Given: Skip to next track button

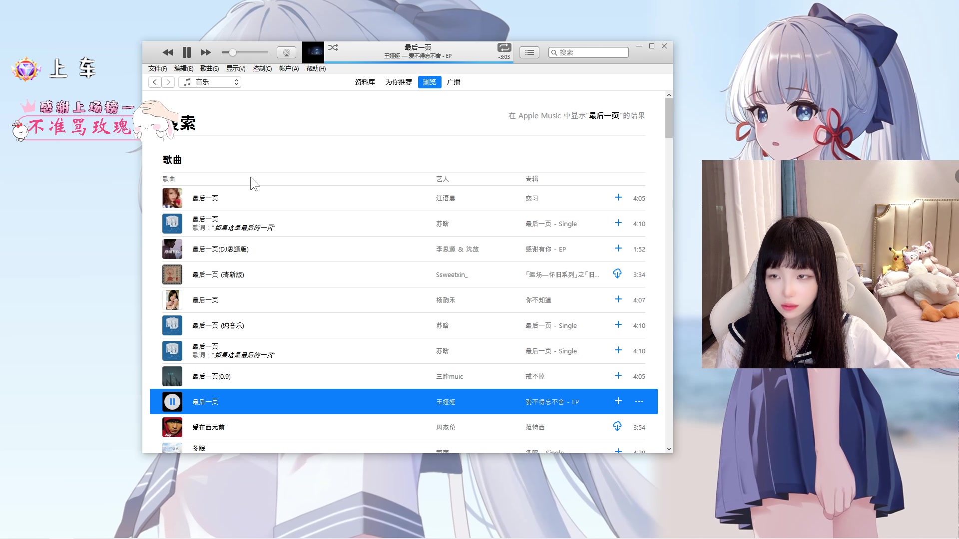Looking at the screenshot, I should click(x=206, y=52).
